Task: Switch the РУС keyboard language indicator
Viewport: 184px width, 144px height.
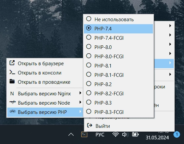Action: click(100, 135)
